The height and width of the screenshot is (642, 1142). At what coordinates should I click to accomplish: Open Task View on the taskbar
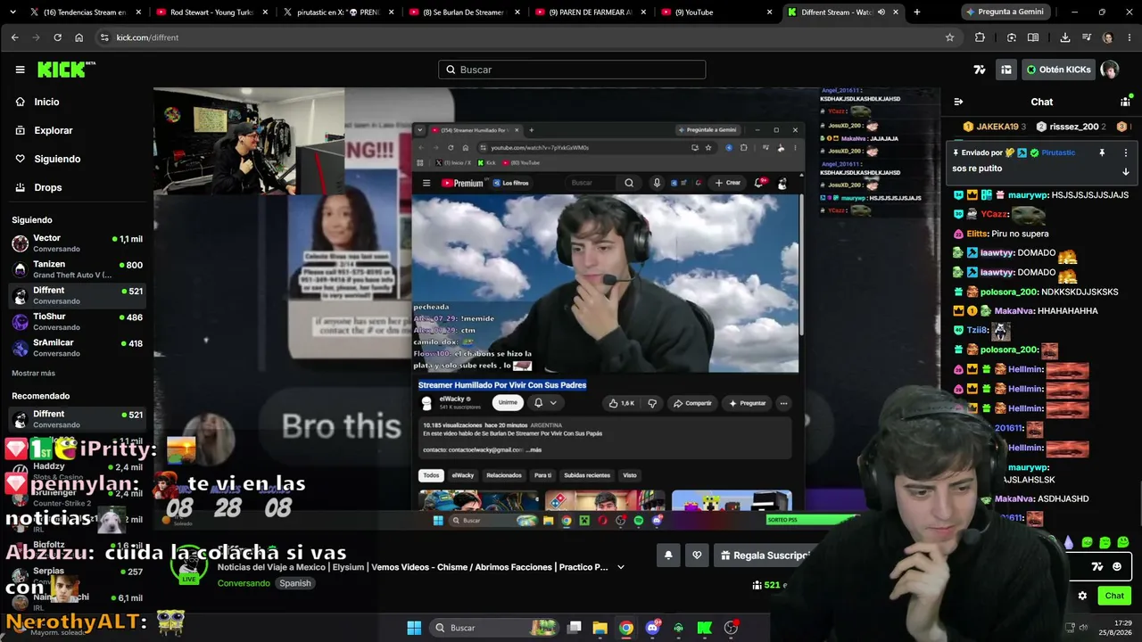pyautogui.click(x=575, y=628)
